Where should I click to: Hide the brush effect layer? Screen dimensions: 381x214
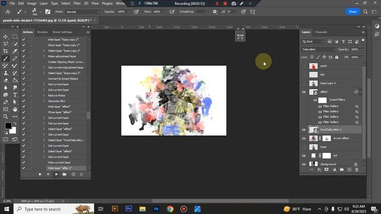[304, 139]
